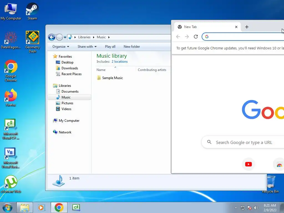Image resolution: width=284 pixels, height=213 pixels.
Task: Launch uTorrent Web desktop shortcut
Action: tap(11, 184)
